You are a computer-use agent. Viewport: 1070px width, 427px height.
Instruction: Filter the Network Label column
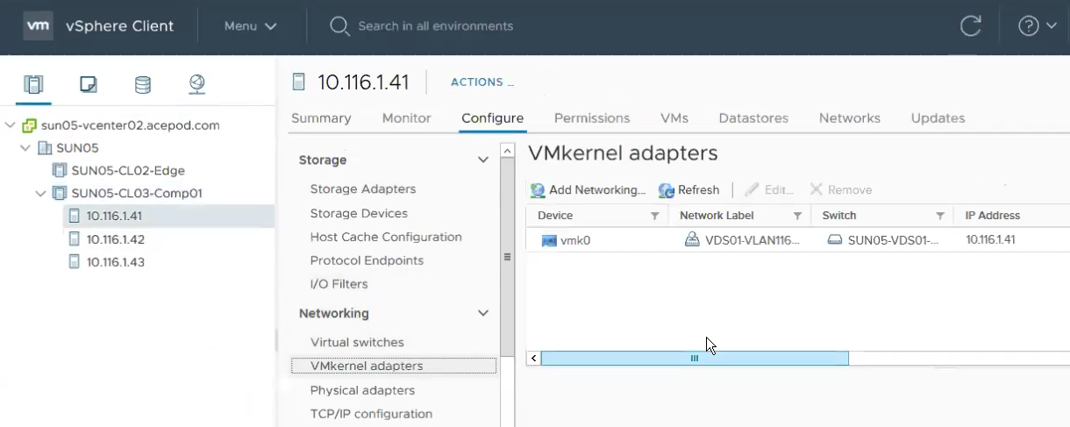797,216
